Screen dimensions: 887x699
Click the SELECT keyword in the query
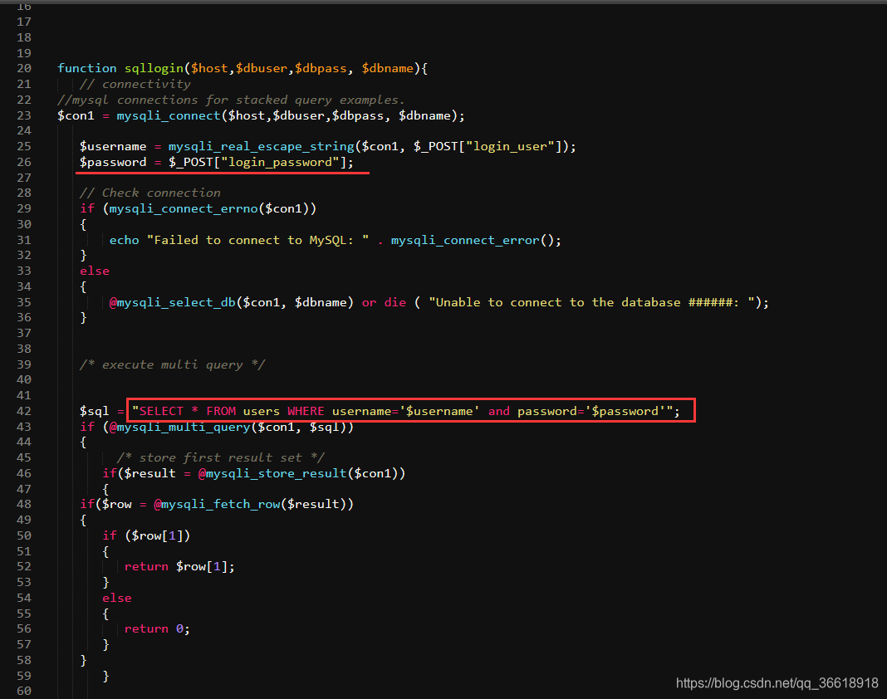tap(161, 411)
